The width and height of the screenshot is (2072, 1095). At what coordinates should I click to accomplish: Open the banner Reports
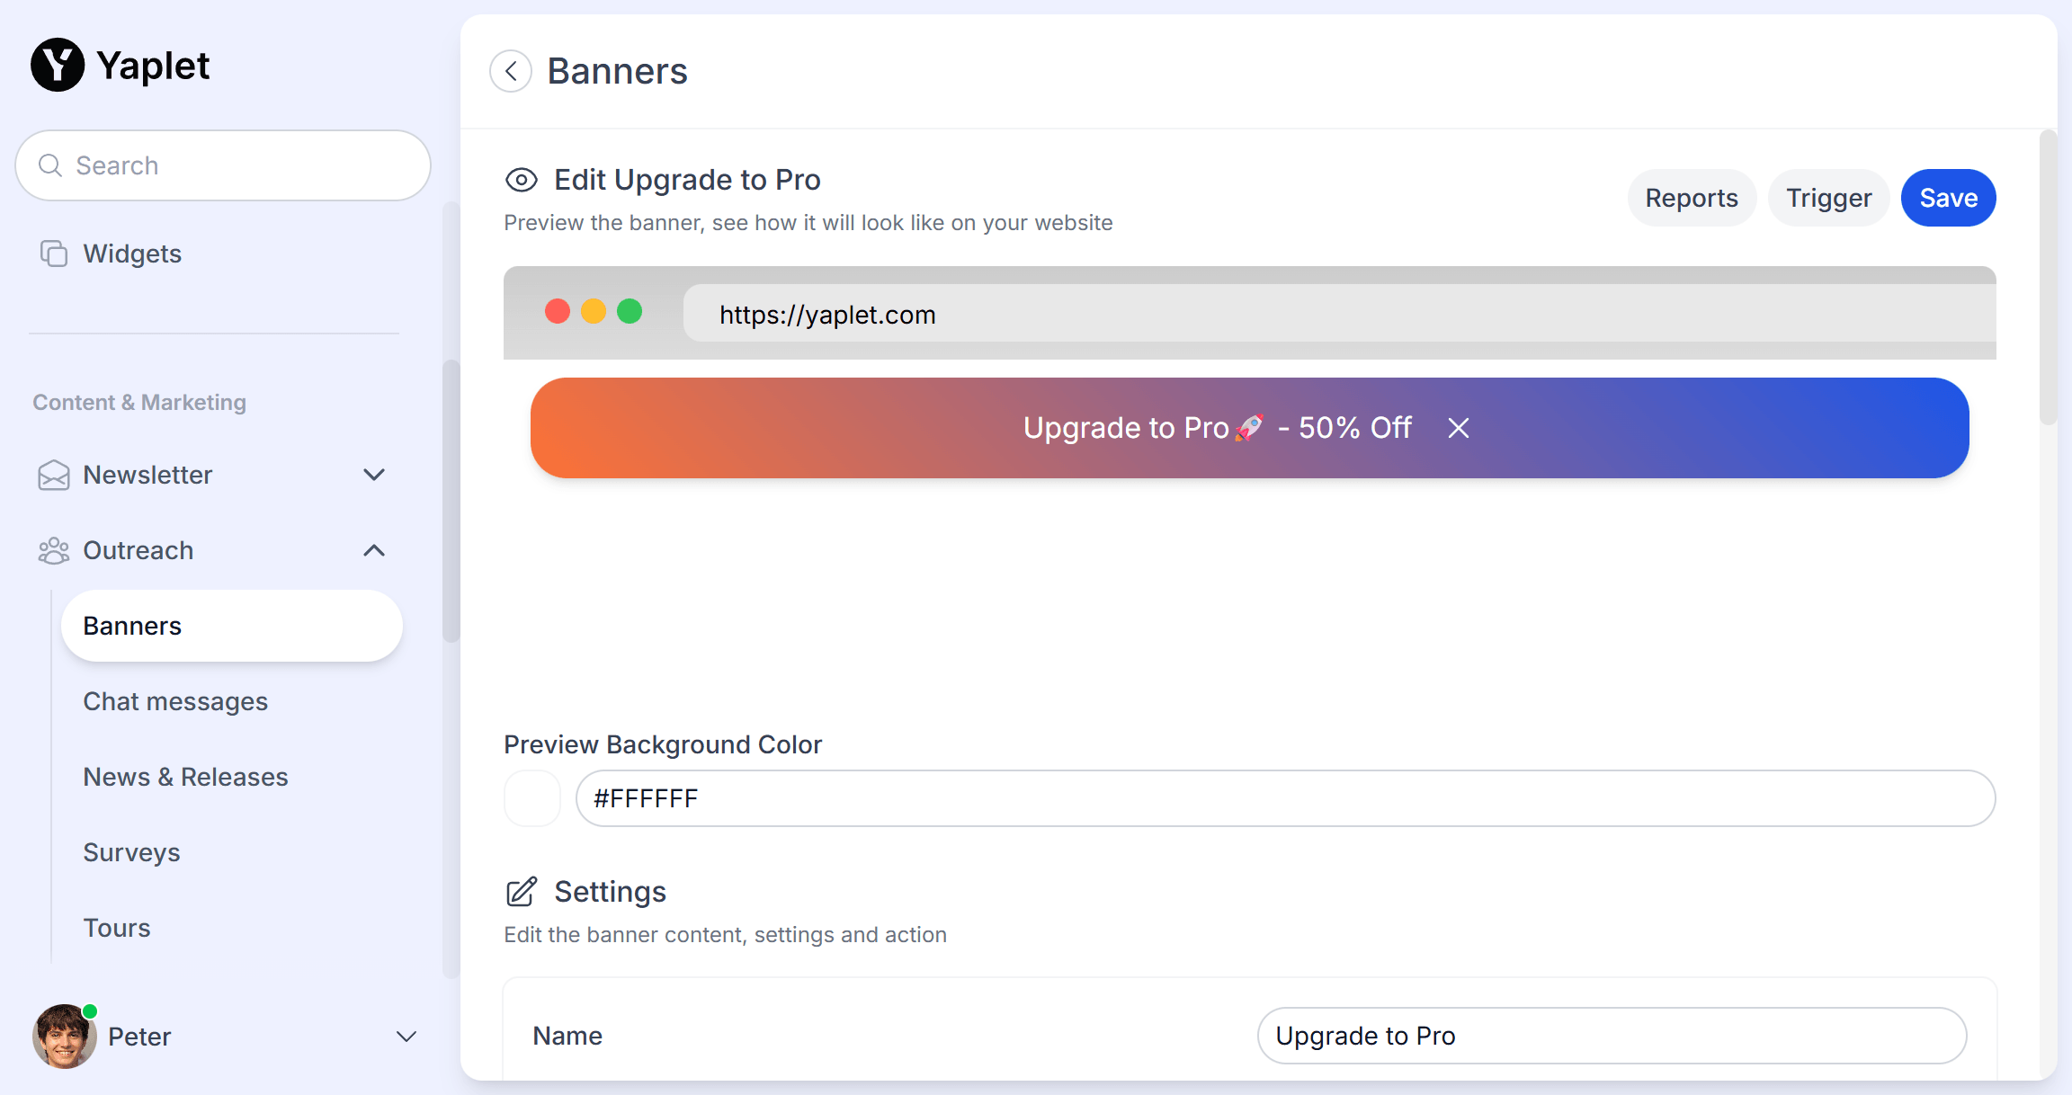[x=1691, y=198]
